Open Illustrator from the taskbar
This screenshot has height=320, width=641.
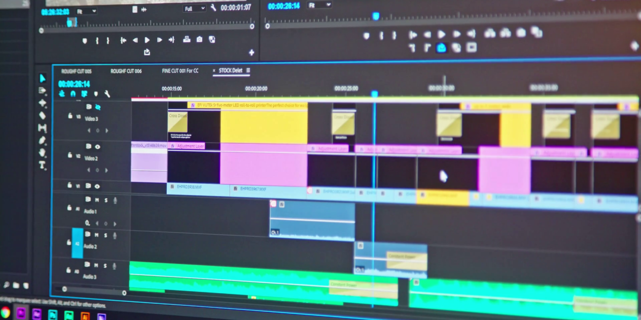(85, 316)
